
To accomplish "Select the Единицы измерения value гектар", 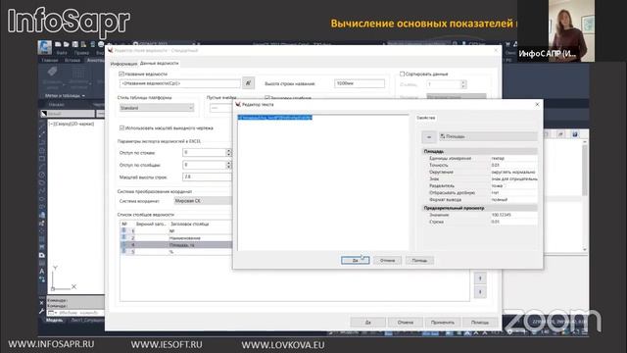I will coord(513,158).
